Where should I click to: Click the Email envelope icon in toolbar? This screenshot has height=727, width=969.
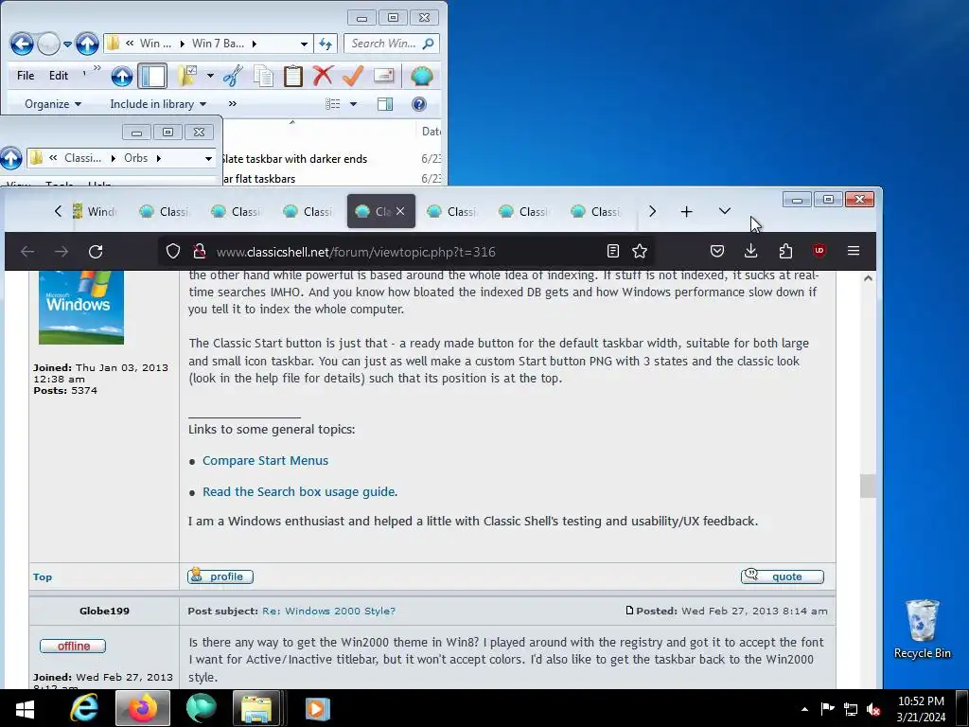[x=384, y=76]
